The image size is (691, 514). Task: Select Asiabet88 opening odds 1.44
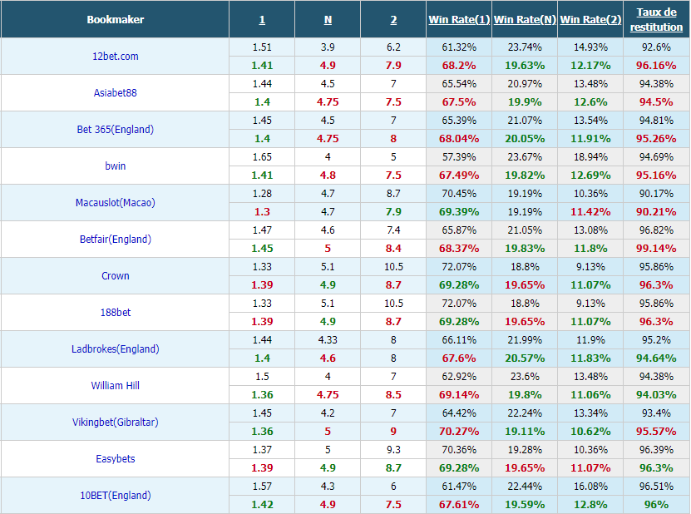[262, 84]
